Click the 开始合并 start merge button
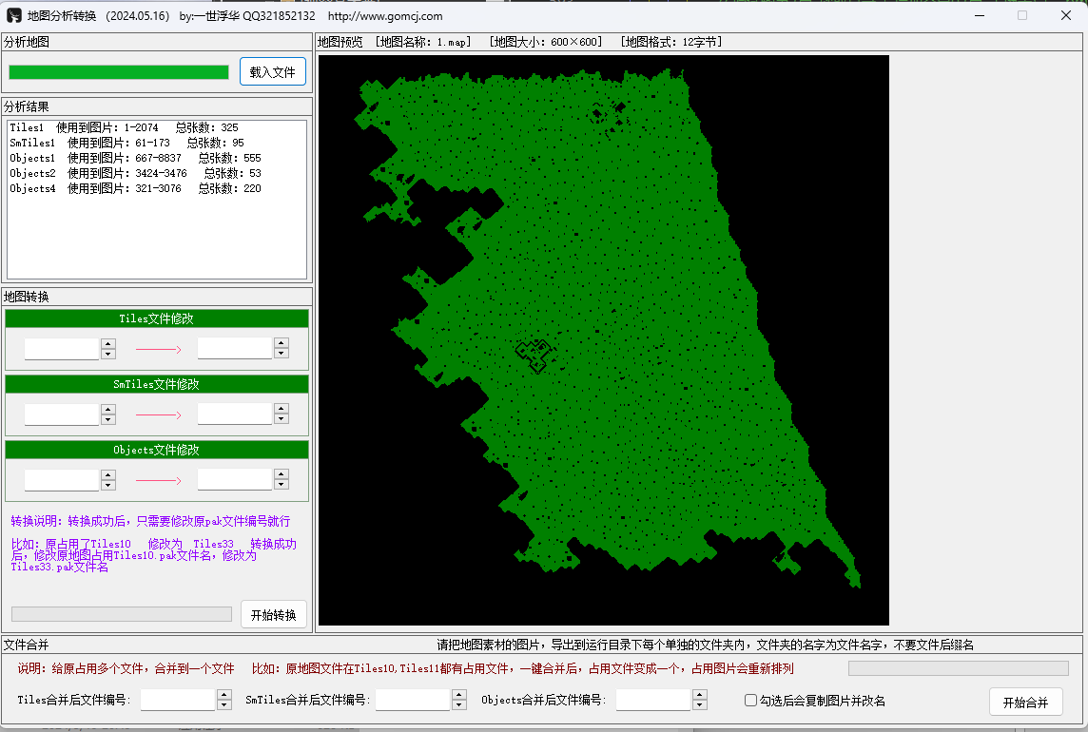The height and width of the screenshot is (732, 1088). point(1025,703)
